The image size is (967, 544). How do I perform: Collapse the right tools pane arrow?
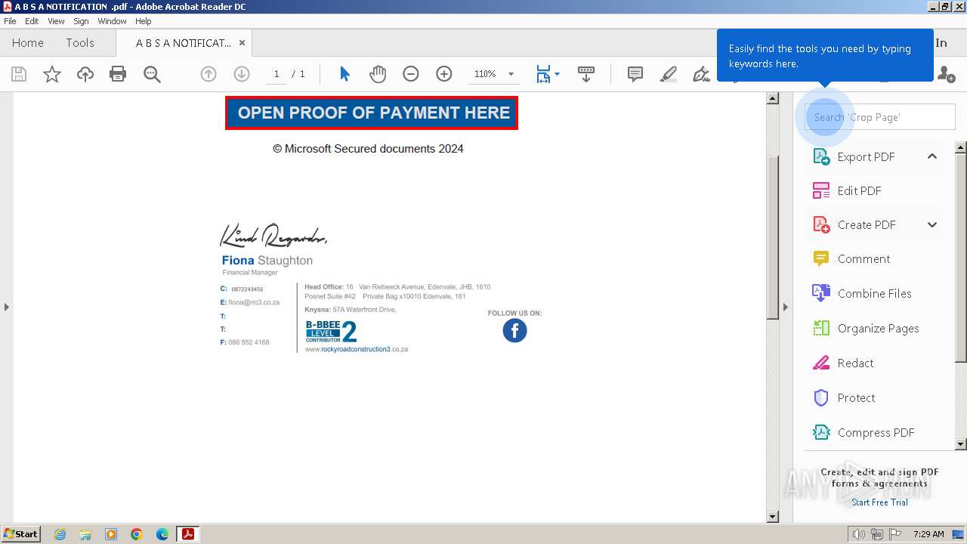pyautogui.click(x=785, y=307)
